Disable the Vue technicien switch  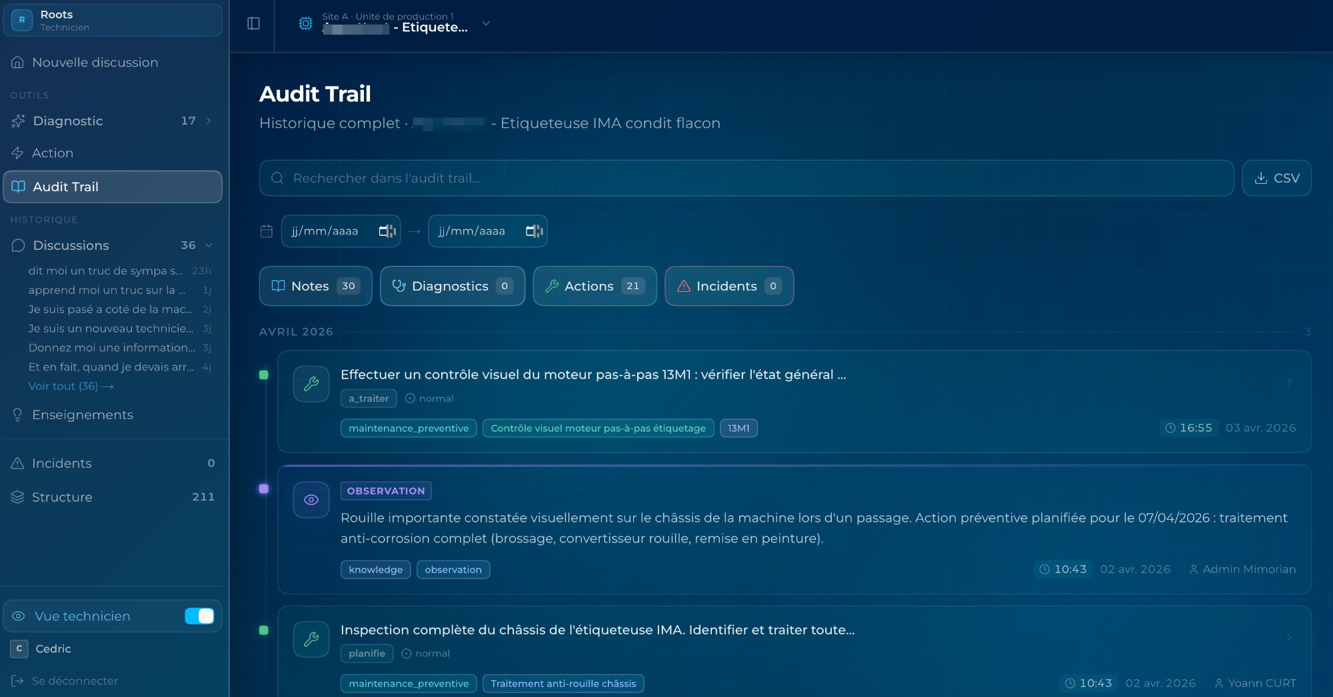point(199,616)
